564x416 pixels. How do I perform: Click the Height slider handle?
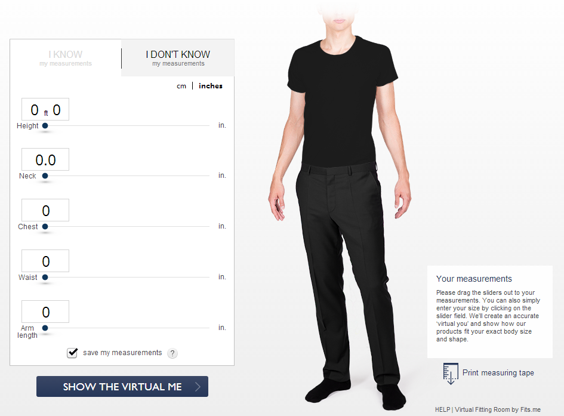point(45,126)
